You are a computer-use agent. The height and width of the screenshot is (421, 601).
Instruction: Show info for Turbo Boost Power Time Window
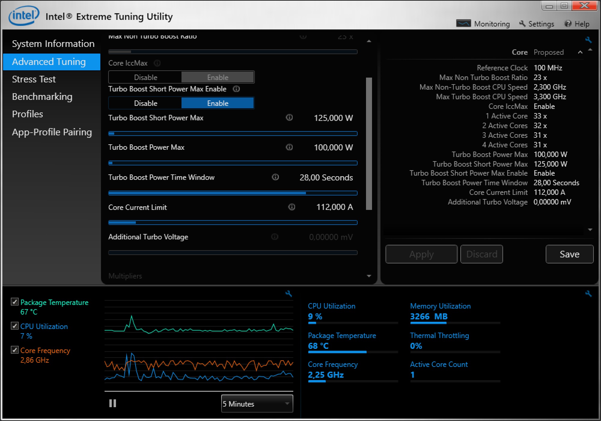pos(275,177)
